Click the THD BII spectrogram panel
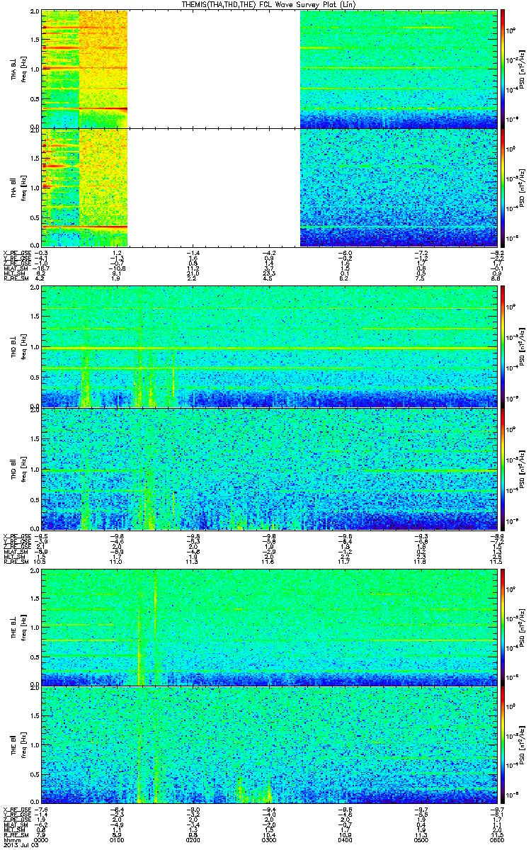 pos(269,468)
